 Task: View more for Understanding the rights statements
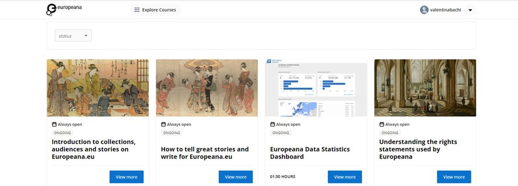point(454,177)
